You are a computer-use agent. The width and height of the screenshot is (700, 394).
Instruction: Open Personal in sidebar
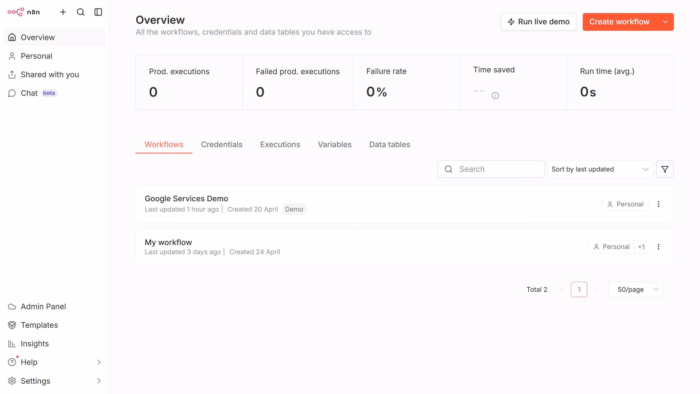(x=55, y=56)
